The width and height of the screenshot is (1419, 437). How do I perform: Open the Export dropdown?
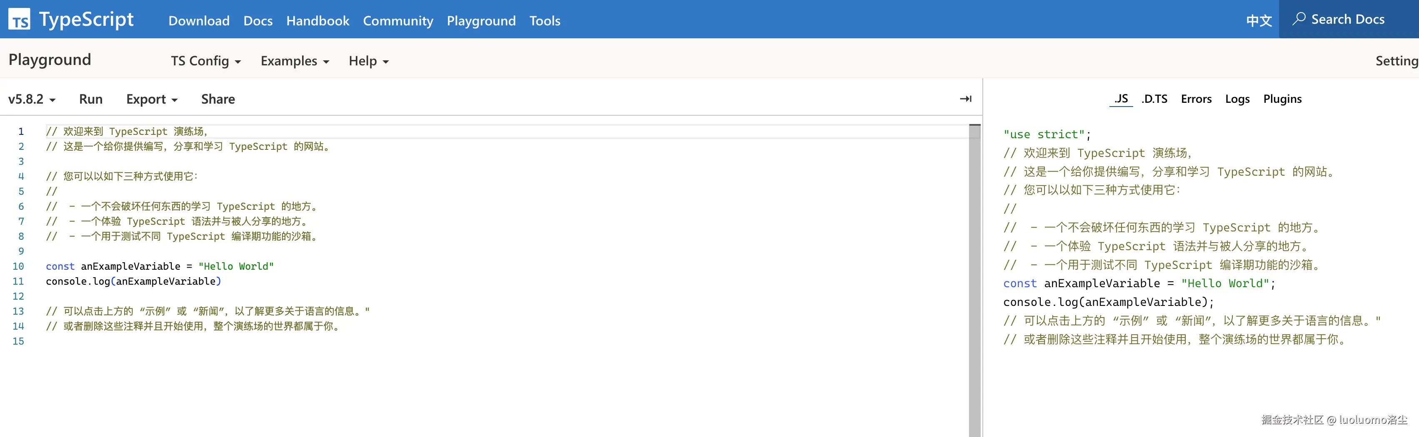click(152, 99)
